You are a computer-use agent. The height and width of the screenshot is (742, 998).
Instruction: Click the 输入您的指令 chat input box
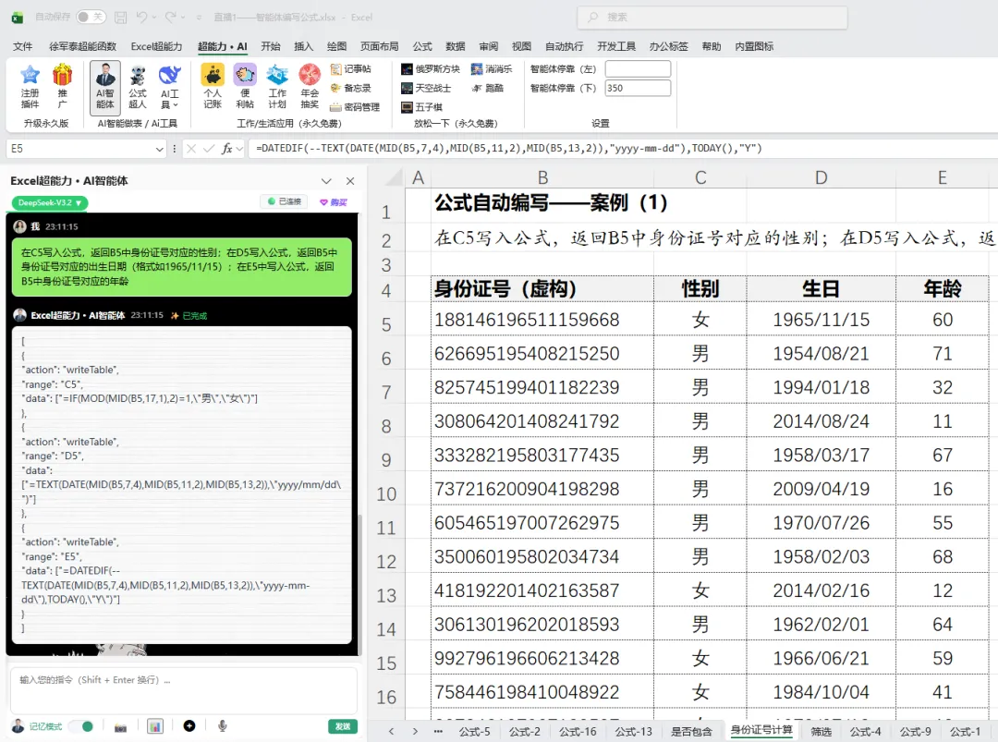(x=183, y=690)
